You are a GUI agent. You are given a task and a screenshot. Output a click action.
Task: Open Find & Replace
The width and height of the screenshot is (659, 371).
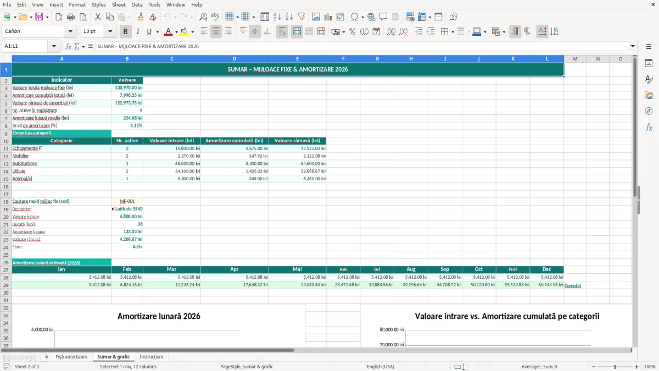[203, 17]
